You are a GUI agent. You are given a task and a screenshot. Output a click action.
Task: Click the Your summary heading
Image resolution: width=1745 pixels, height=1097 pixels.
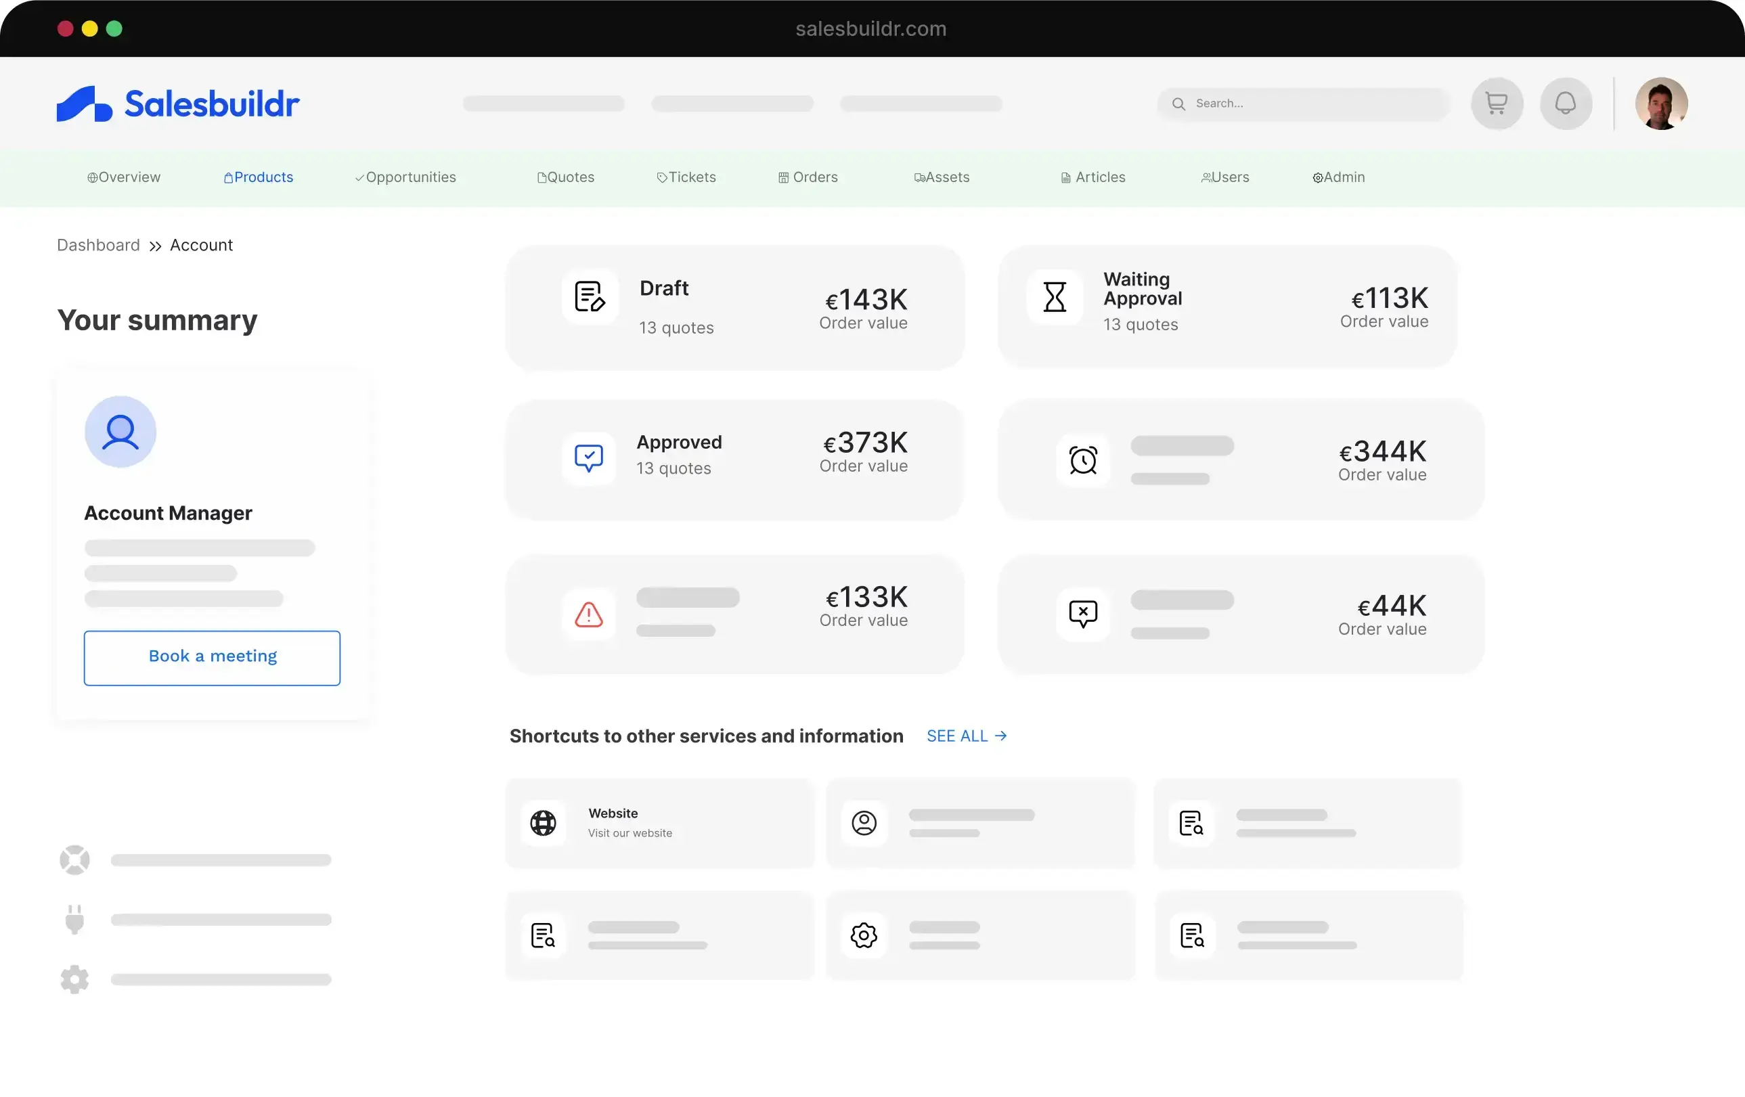tap(157, 320)
